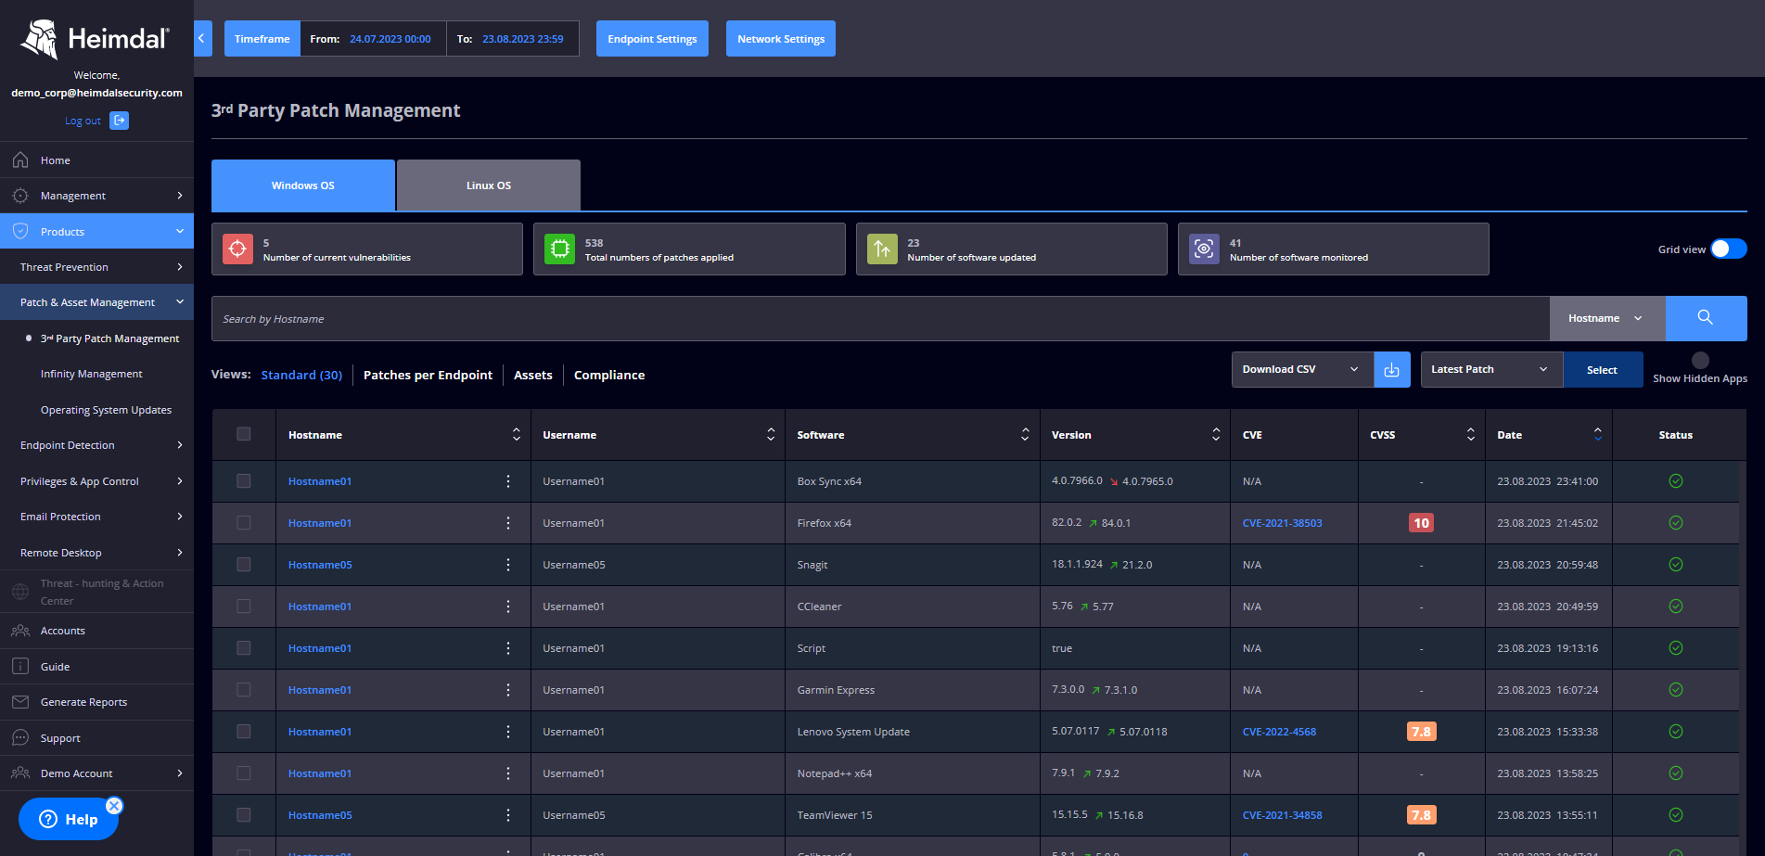Expand the Email Protection menu
The width and height of the screenshot is (1765, 856).
click(96, 517)
